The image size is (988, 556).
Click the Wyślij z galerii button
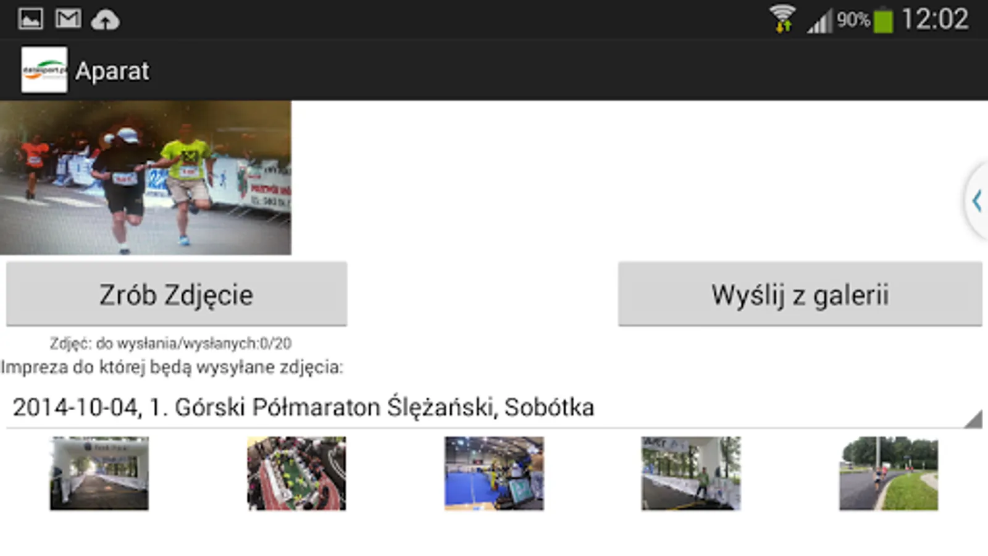(x=800, y=294)
